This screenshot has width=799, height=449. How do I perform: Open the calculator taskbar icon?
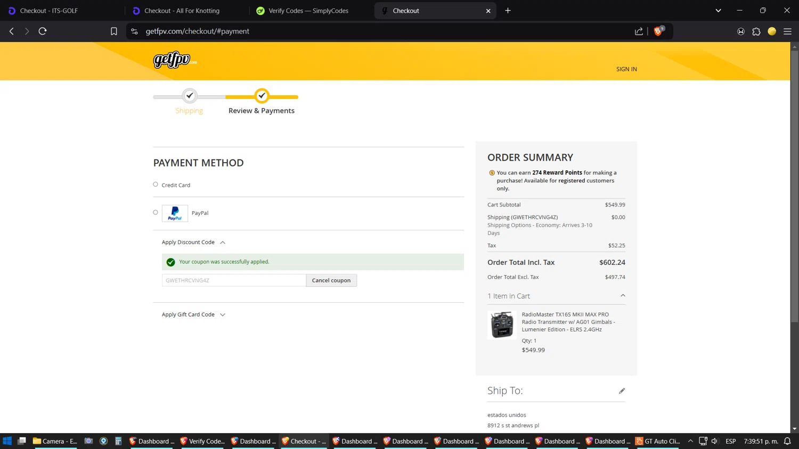(118, 441)
